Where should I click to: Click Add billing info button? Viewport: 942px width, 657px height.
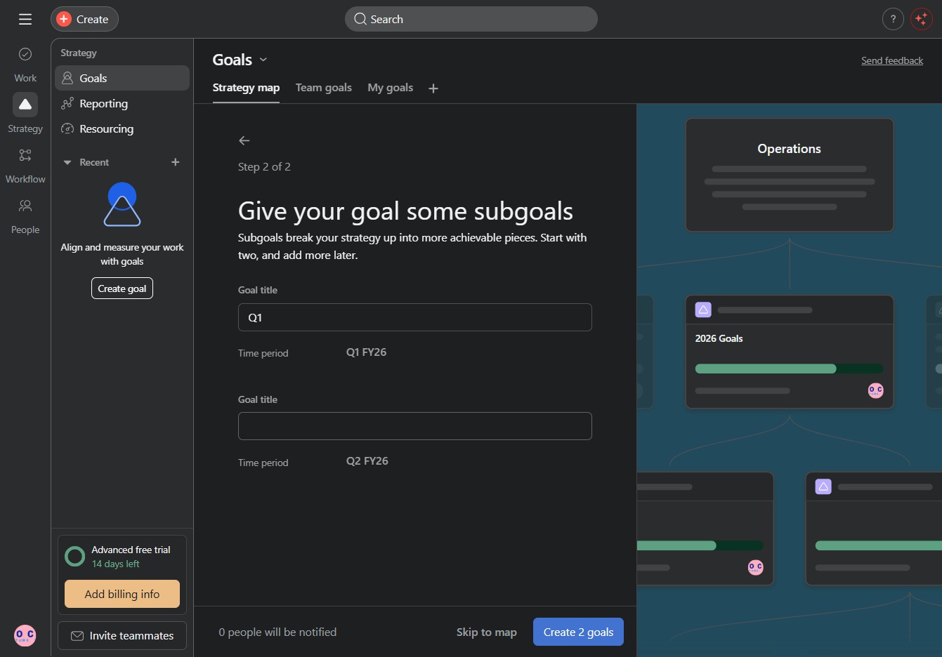(122, 594)
